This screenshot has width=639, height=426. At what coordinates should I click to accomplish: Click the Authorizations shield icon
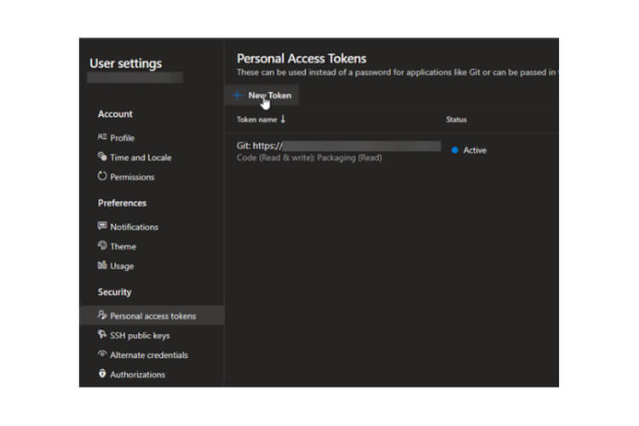pos(102,374)
